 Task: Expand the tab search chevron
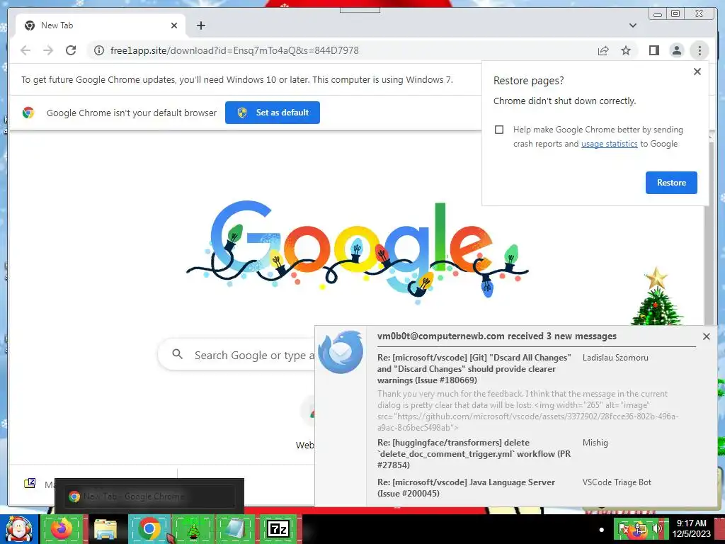pos(632,25)
